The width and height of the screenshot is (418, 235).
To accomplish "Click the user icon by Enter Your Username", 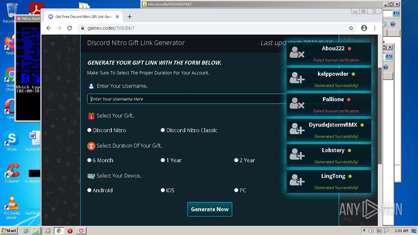I will click(x=91, y=86).
